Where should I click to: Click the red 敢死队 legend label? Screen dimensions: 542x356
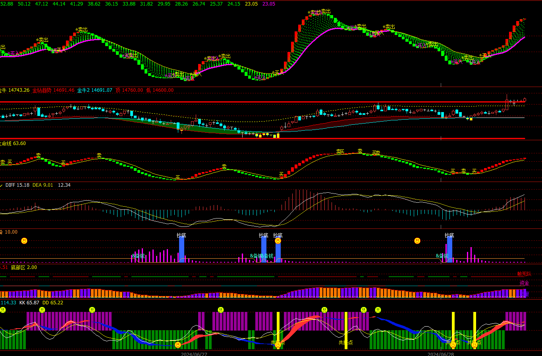point(524,274)
